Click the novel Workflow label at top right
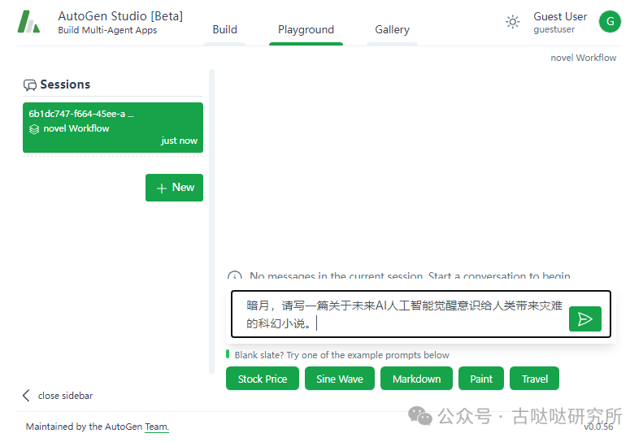This screenshot has height=442, width=643. click(583, 58)
